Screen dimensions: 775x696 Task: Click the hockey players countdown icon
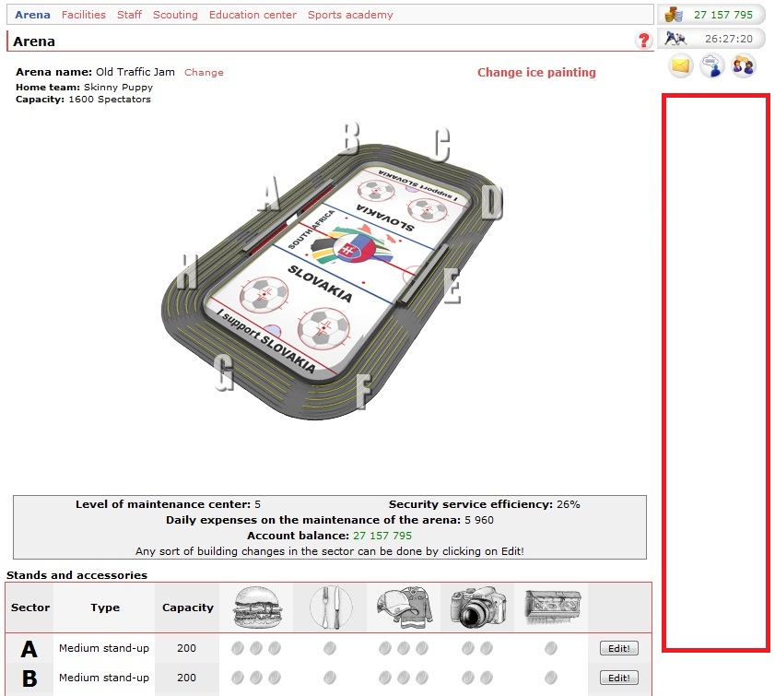[675, 38]
